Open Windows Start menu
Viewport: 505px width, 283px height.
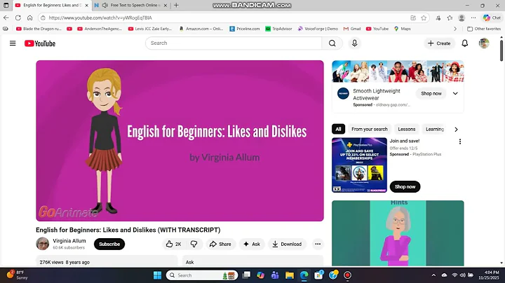[x=158, y=275]
